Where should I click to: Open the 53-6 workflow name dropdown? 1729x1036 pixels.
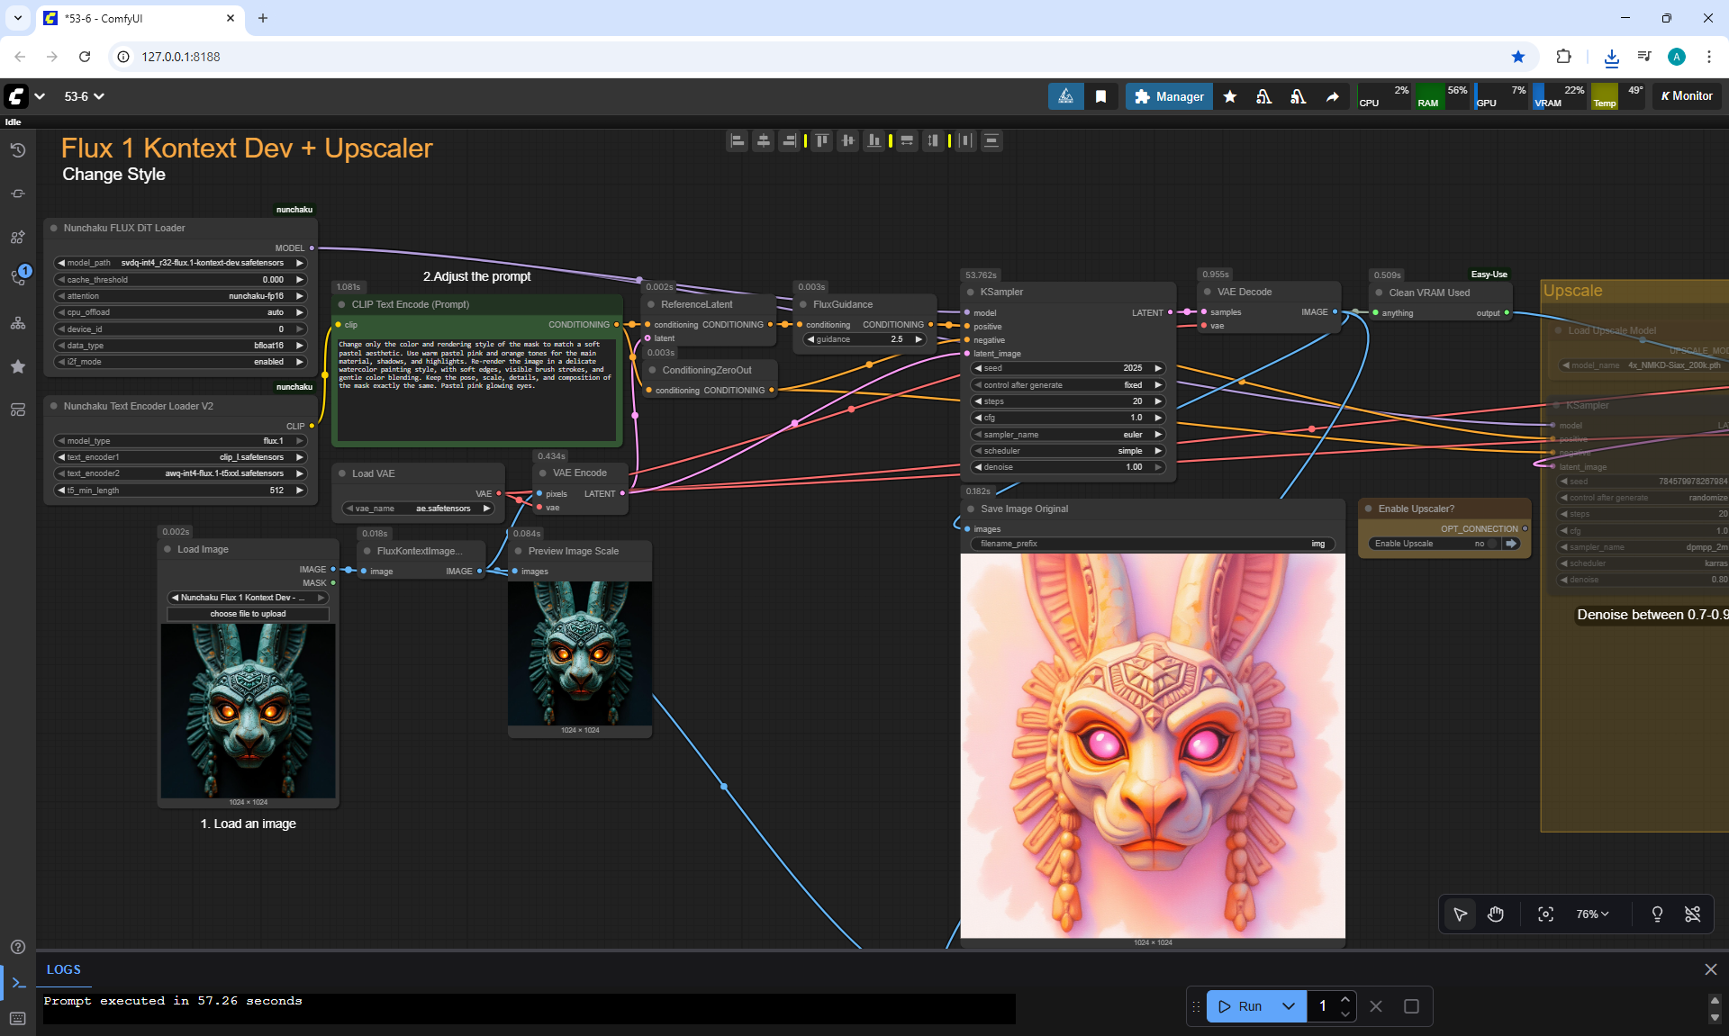(x=85, y=96)
